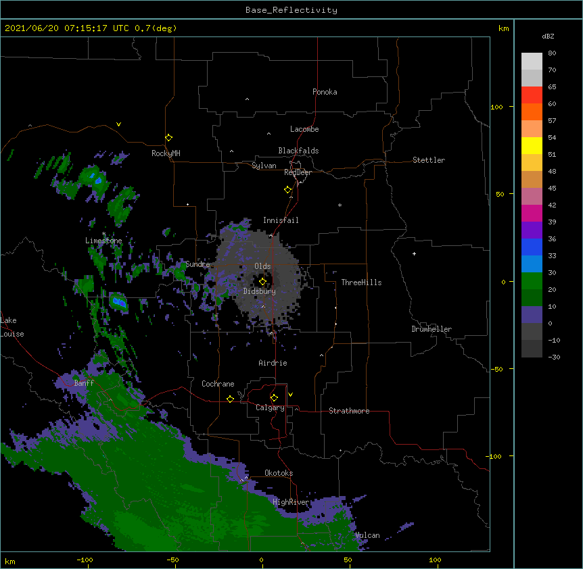Click the white asterisk marker above Limestone label
This screenshot has height=569, width=583.
click(x=103, y=234)
